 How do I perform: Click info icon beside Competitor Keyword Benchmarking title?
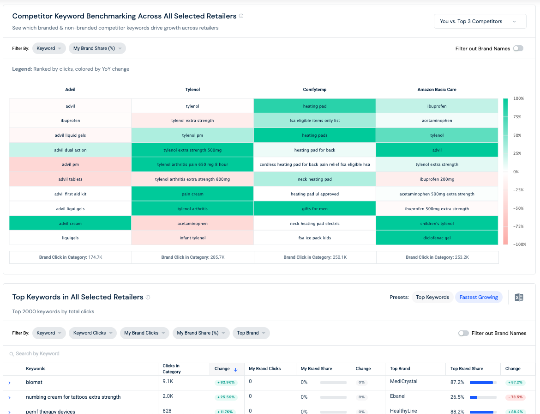(241, 16)
